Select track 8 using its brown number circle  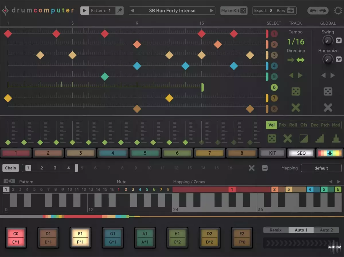(274, 109)
